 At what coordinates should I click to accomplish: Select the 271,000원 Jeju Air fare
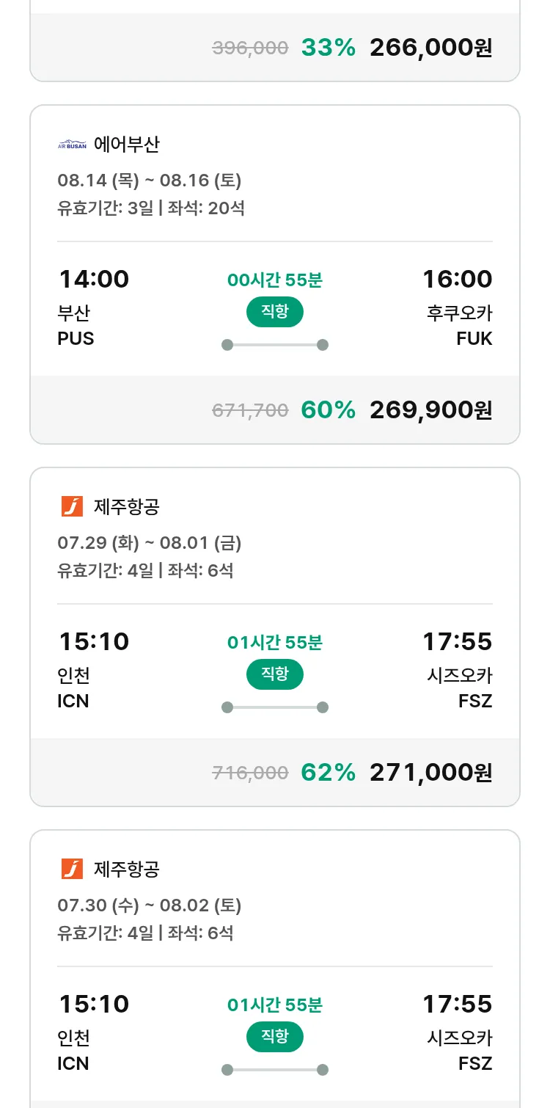pos(430,773)
